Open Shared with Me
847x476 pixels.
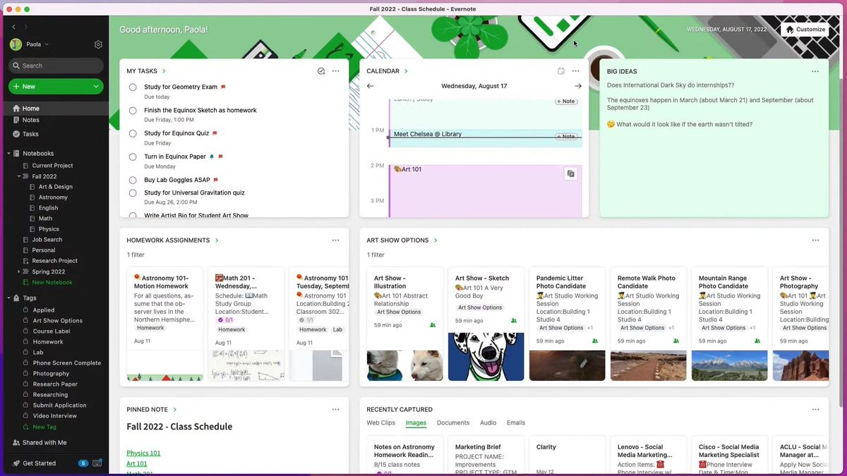coord(44,443)
